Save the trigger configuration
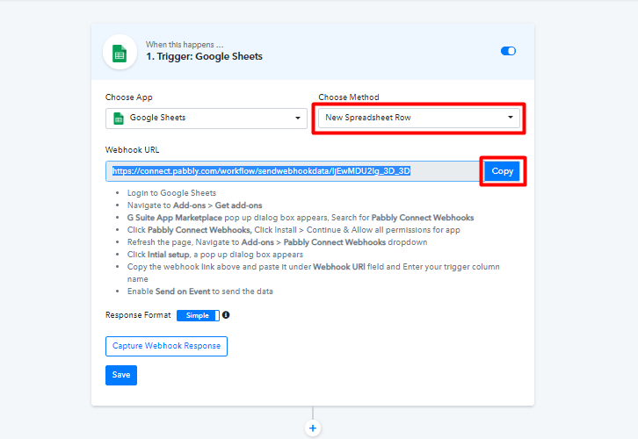 [x=121, y=375]
